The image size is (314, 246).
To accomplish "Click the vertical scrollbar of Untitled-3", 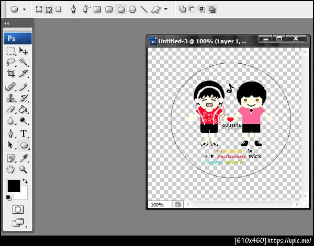I will click(305, 124).
